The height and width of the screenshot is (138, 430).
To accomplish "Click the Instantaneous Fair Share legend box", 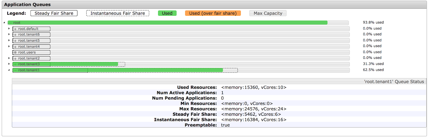I will [x=118, y=13].
